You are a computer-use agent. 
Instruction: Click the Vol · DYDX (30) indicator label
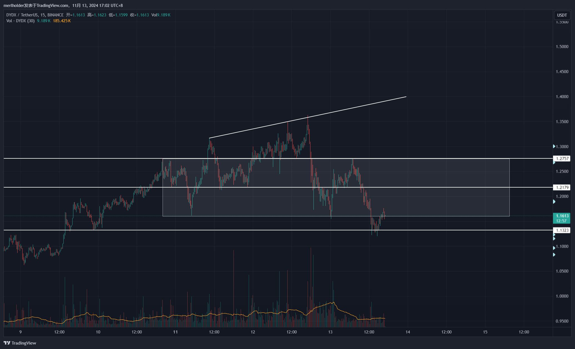point(20,21)
